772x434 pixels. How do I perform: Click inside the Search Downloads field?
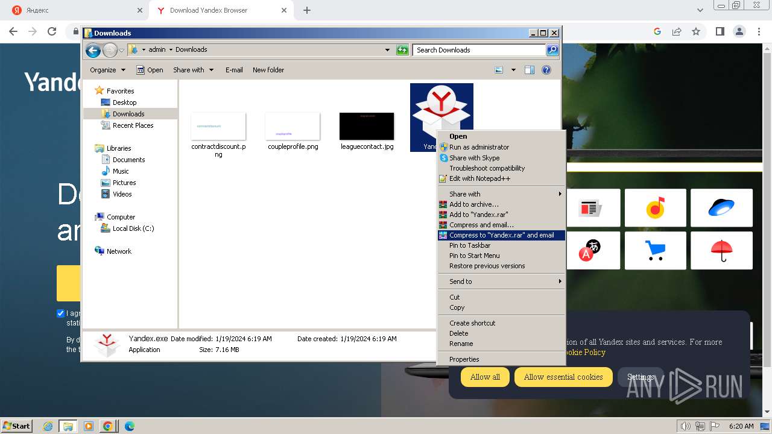pos(479,50)
